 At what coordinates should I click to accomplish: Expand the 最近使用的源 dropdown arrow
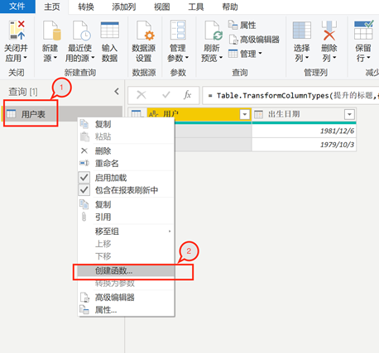tap(93, 58)
